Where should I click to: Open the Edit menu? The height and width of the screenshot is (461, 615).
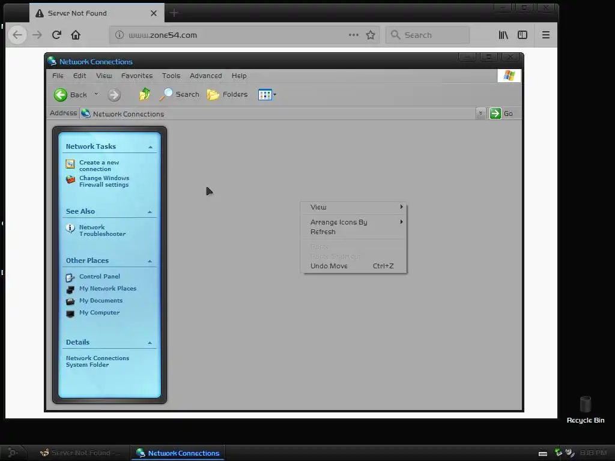coord(80,76)
